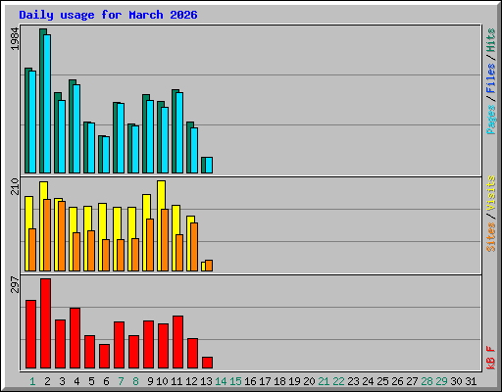
Task: Click day 14 on the x-axis
Action: (x=221, y=381)
